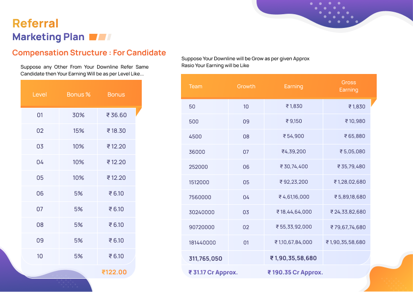Click the ₹ 9,150 earning cell

click(294, 121)
